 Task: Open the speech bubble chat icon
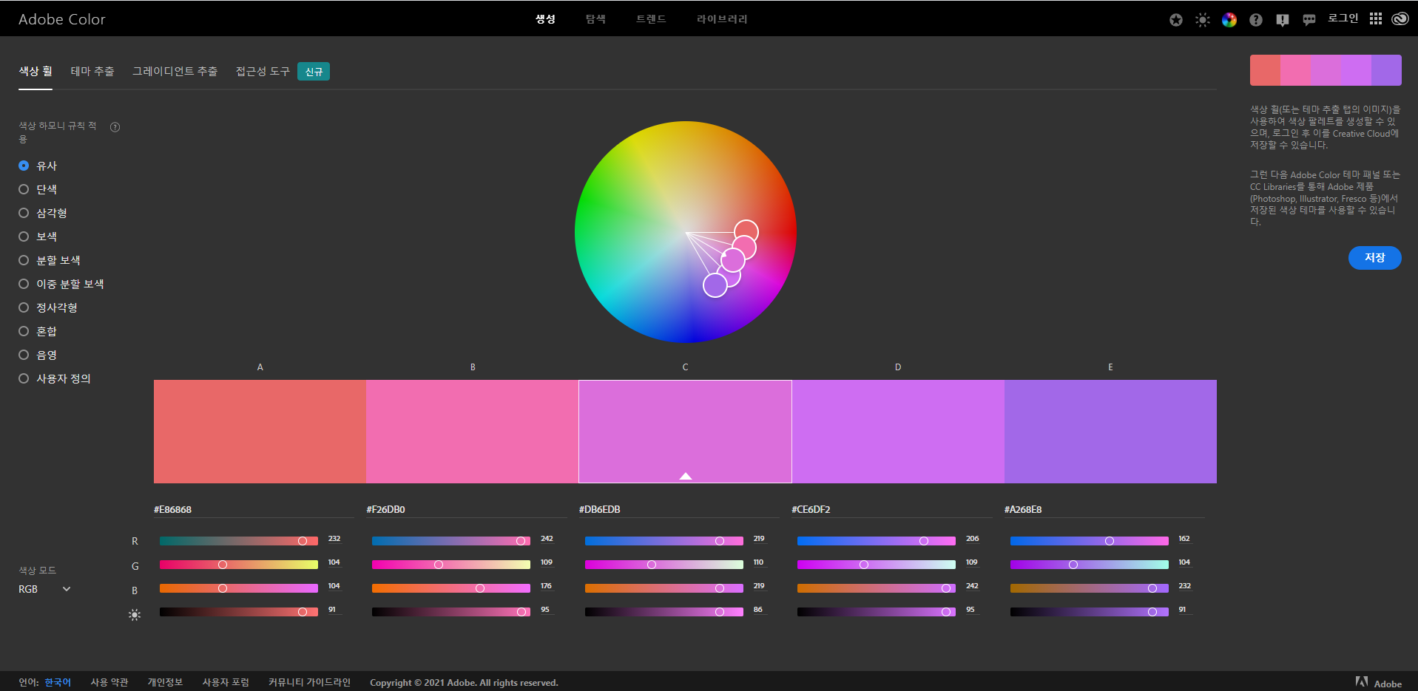click(1309, 20)
